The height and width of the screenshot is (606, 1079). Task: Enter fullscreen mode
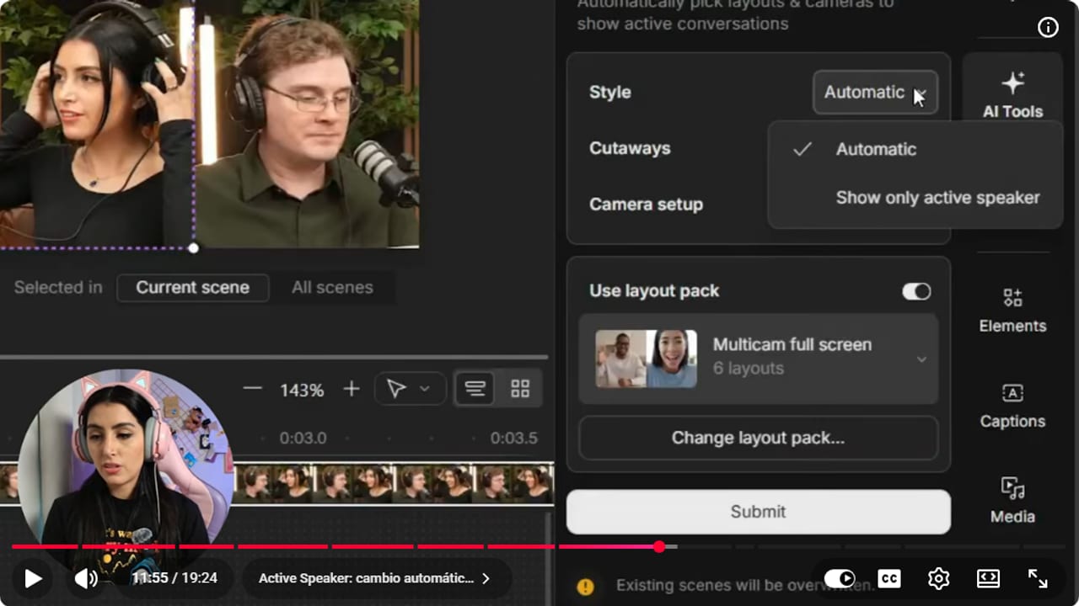pos(1038,578)
